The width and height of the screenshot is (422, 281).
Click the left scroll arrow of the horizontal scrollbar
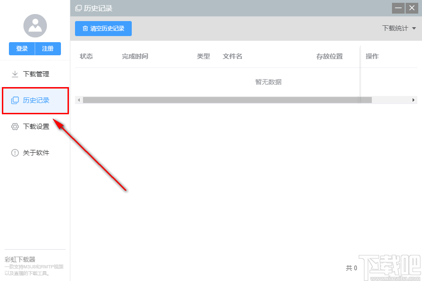pos(78,100)
